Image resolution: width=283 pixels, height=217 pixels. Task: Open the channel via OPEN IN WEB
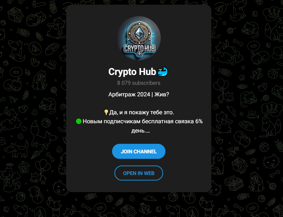pos(139,173)
